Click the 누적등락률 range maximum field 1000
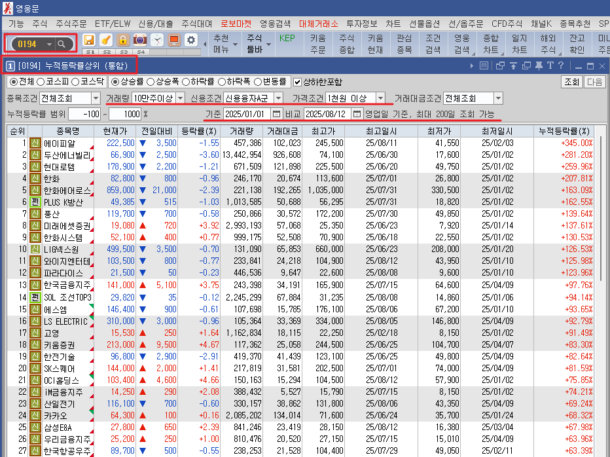The height and width of the screenshot is (457, 610). (x=125, y=114)
